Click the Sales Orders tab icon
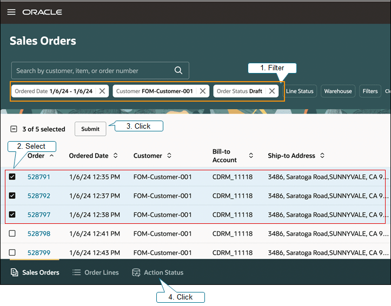Viewport: 391px width, 306px height. (14, 272)
